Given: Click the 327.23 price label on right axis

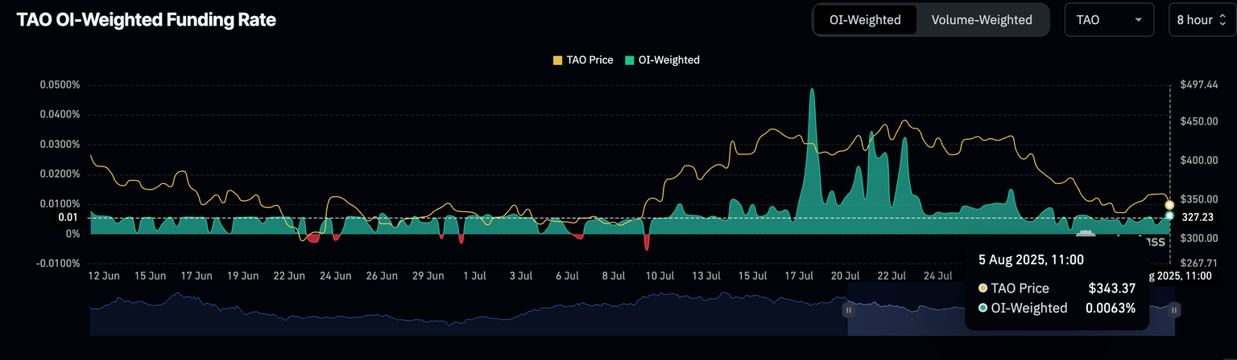Looking at the screenshot, I should click(1197, 217).
